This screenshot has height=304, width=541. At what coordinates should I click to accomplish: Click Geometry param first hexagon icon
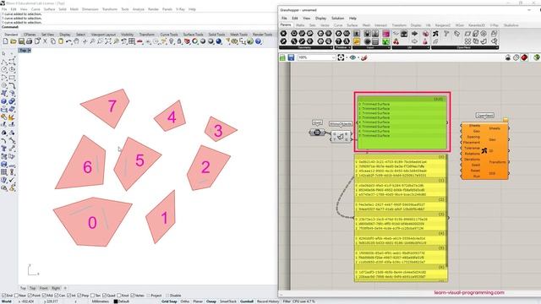tap(283, 34)
